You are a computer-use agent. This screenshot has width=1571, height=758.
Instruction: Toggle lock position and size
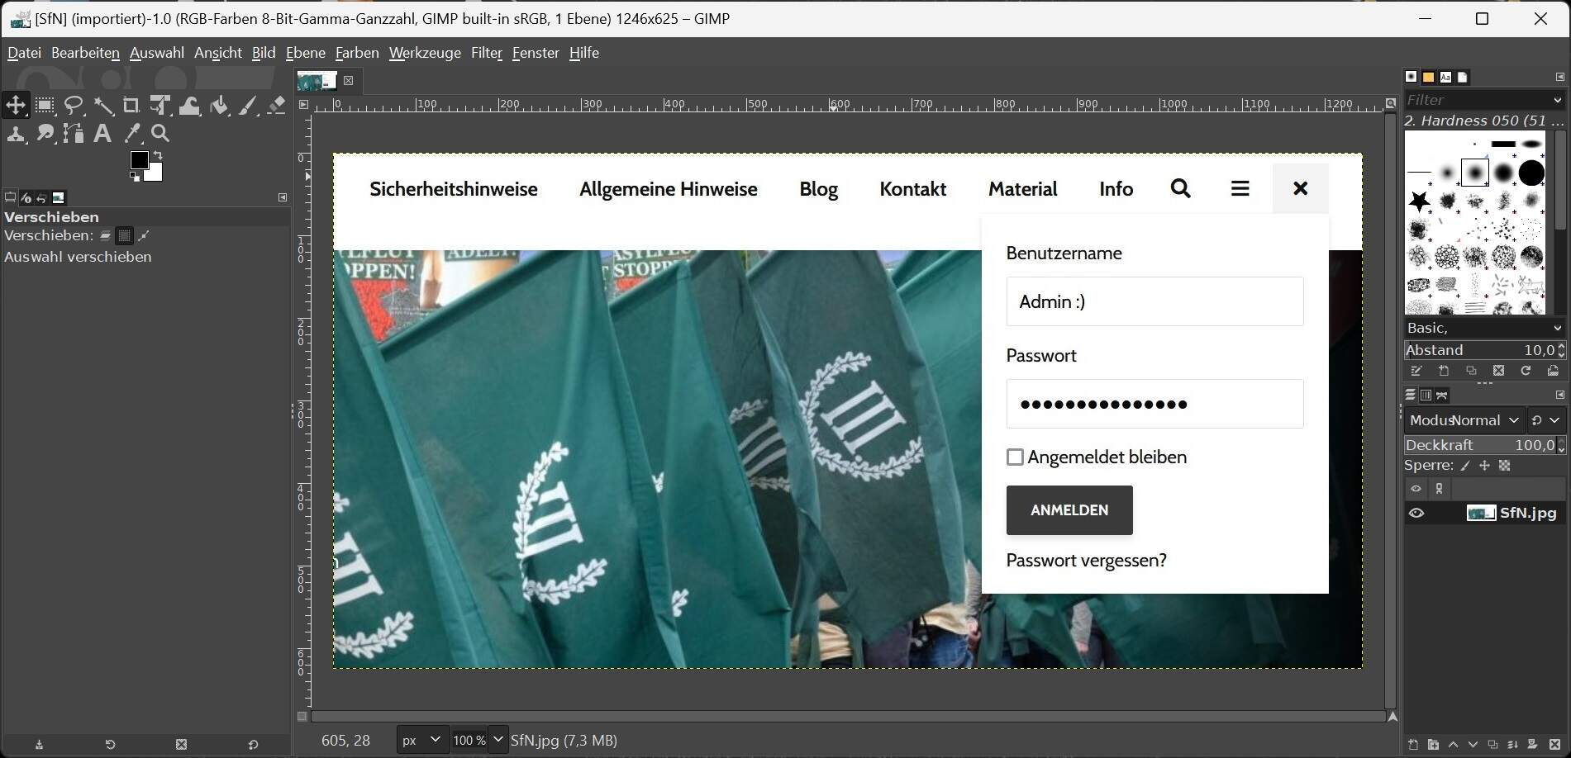pyautogui.click(x=1485, y=466)
